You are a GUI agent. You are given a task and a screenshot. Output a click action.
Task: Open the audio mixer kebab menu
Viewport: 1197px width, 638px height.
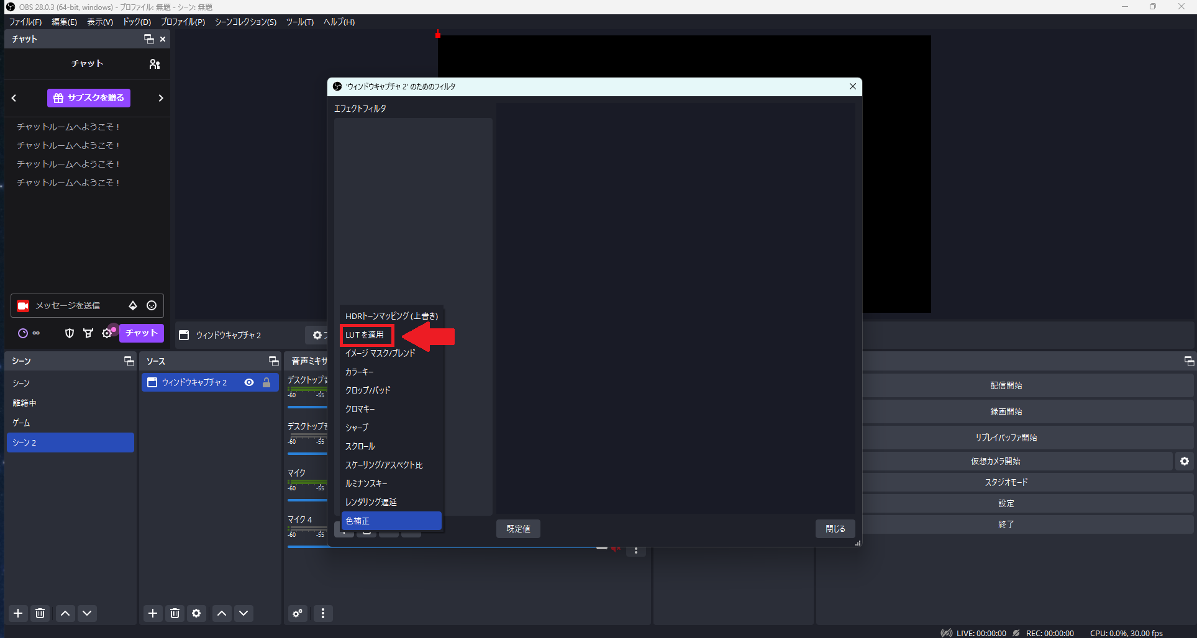[323, 613]
